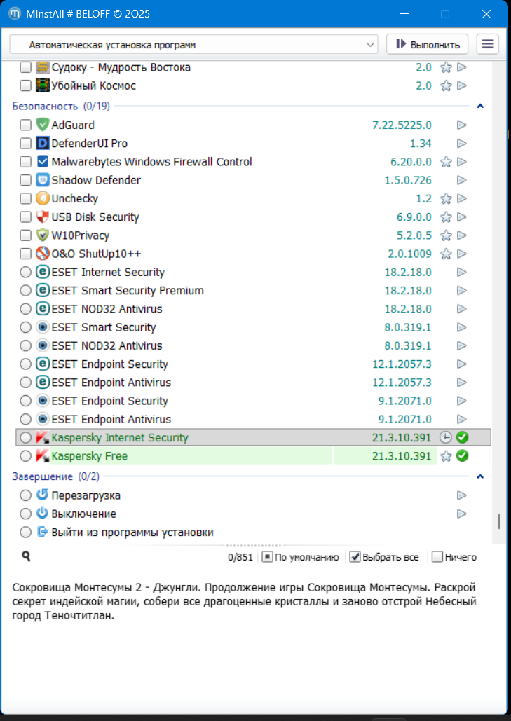This screenshot has width=511, height=721.
Task: Click the star icon beside Unchecky
Action: pyautogui.click(x=445, y=199)
